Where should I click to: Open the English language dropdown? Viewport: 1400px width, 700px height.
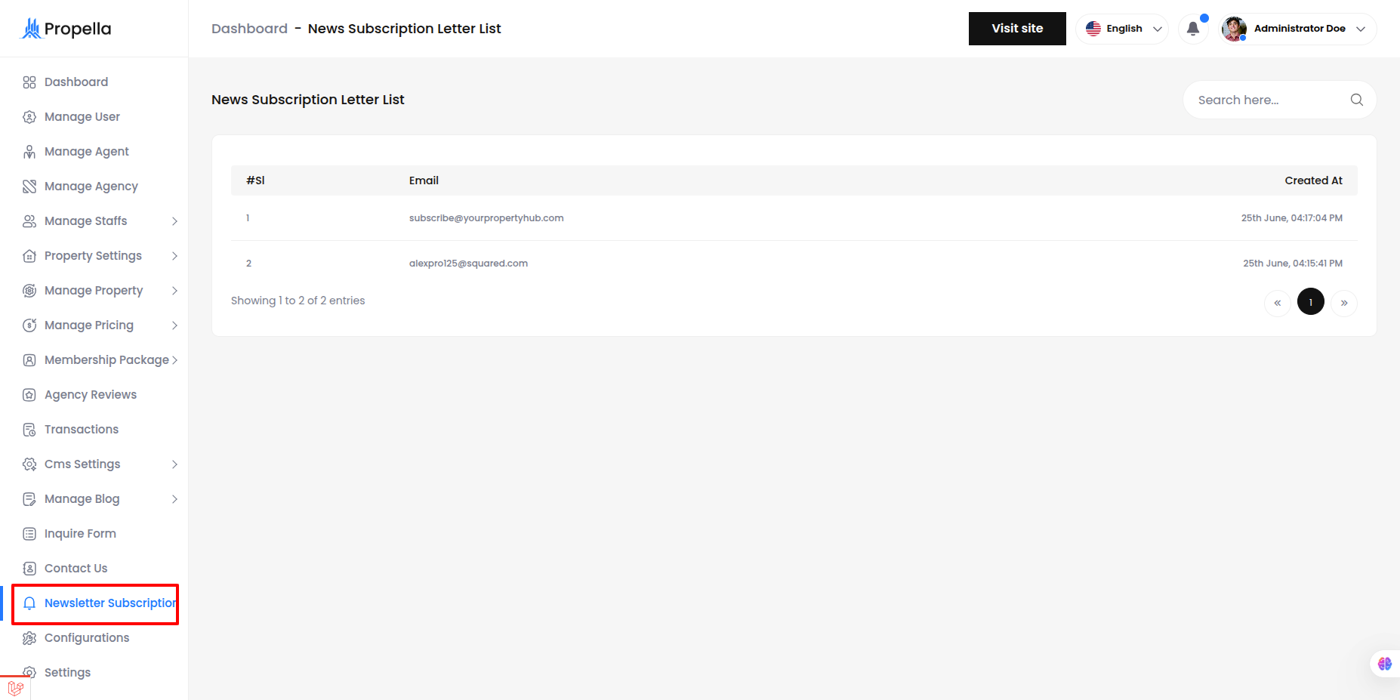click(x=1122, y=29)
